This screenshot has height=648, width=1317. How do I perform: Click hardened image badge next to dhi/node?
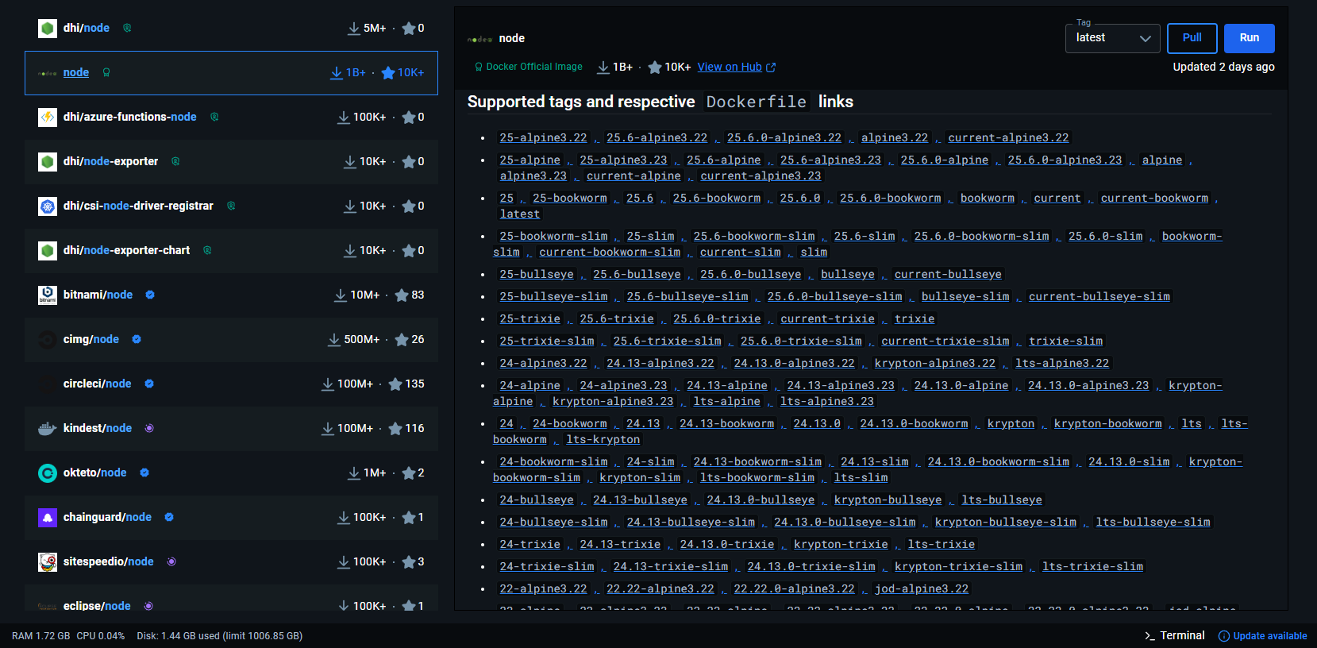click(127, 28)
